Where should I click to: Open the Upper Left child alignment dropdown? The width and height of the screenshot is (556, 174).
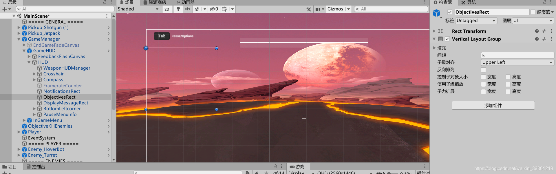[x=517, y=62]
